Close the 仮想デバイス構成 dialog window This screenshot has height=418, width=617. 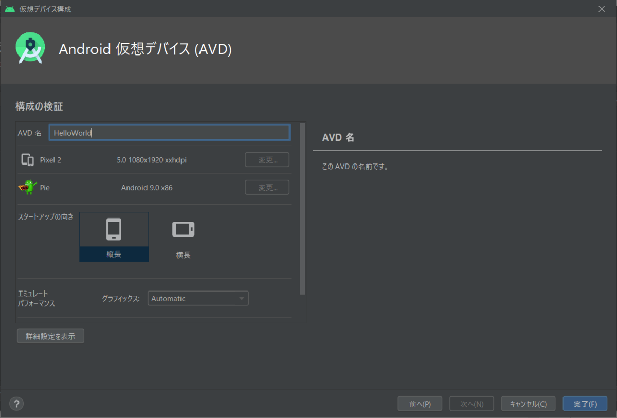click(x=602, y=9)
